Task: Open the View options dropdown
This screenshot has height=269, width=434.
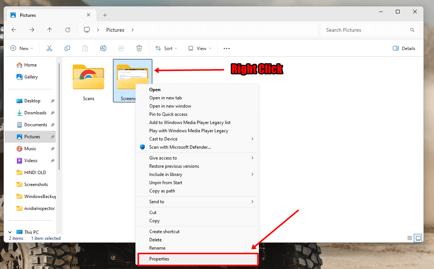Action: 199,48
